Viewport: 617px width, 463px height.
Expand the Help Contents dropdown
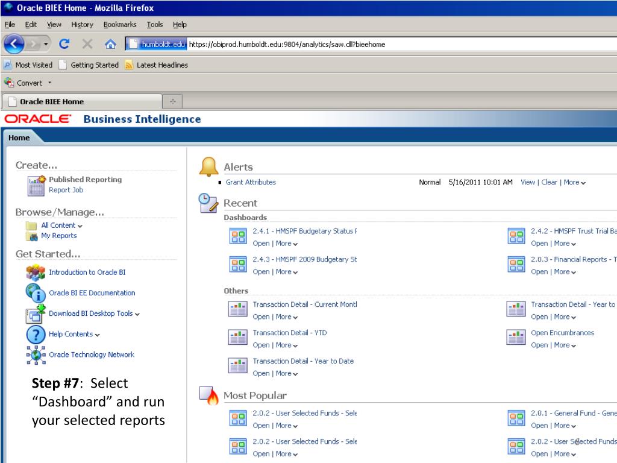(x=97, y=335)
